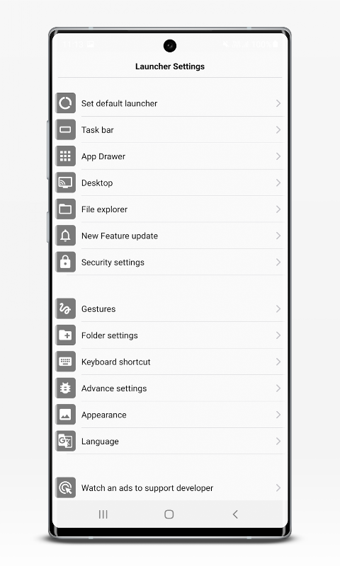Image resolution: width=340 pixels, height=566 pixels.
Task: Tap Watch an ads to support developer
Action: (x=147, y=488)
